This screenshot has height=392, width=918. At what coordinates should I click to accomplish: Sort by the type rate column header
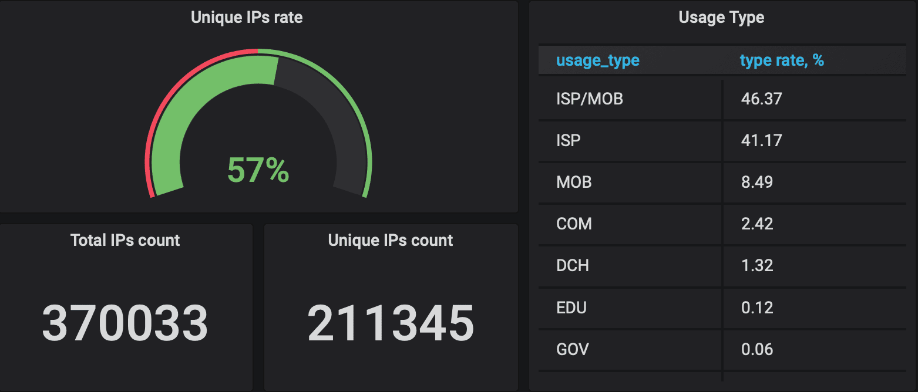point(781,60)
